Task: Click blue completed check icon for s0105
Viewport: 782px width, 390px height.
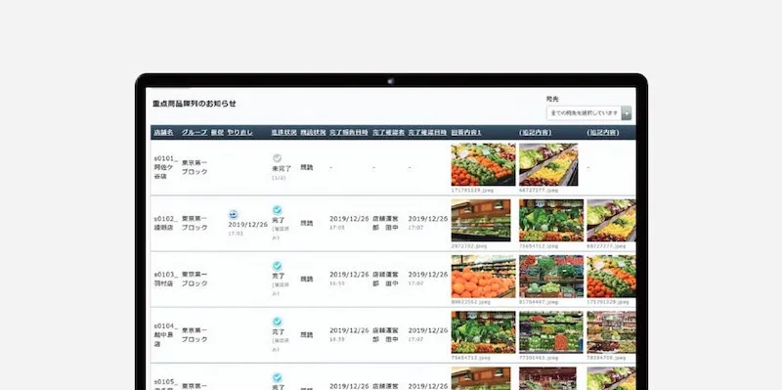Action: tap(277, 377)
